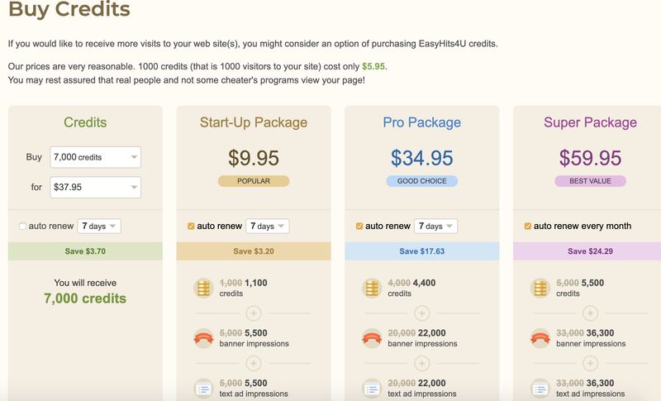Click the POPULAR badge under $9.95
The width and height of the screenshot is (661, 401).
pos(254,181)
